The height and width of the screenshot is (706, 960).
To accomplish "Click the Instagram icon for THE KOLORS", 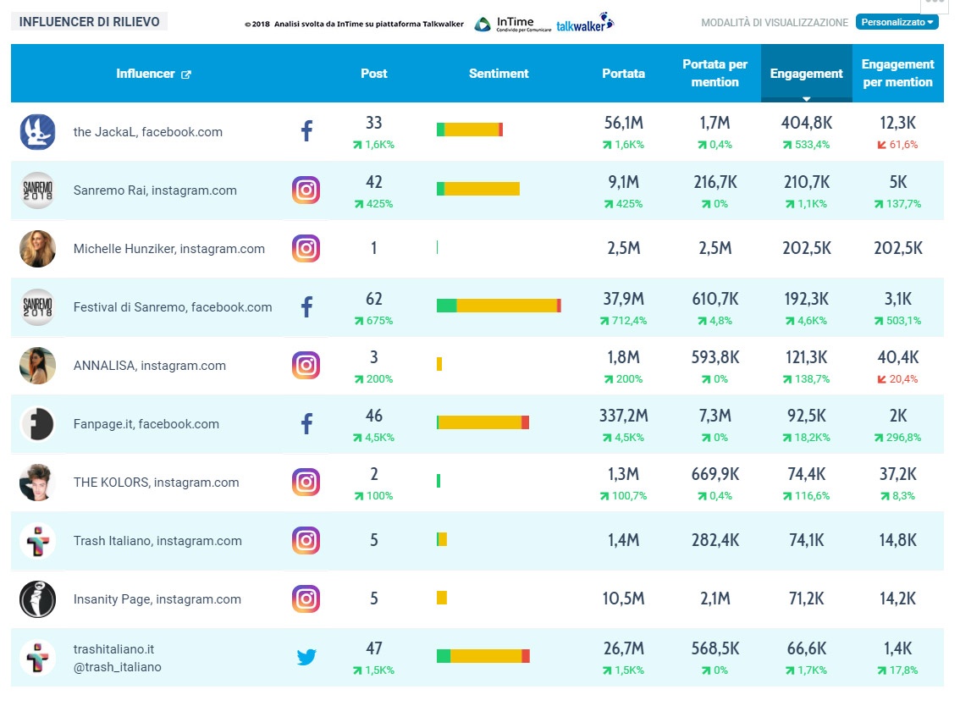I will 306,482.
